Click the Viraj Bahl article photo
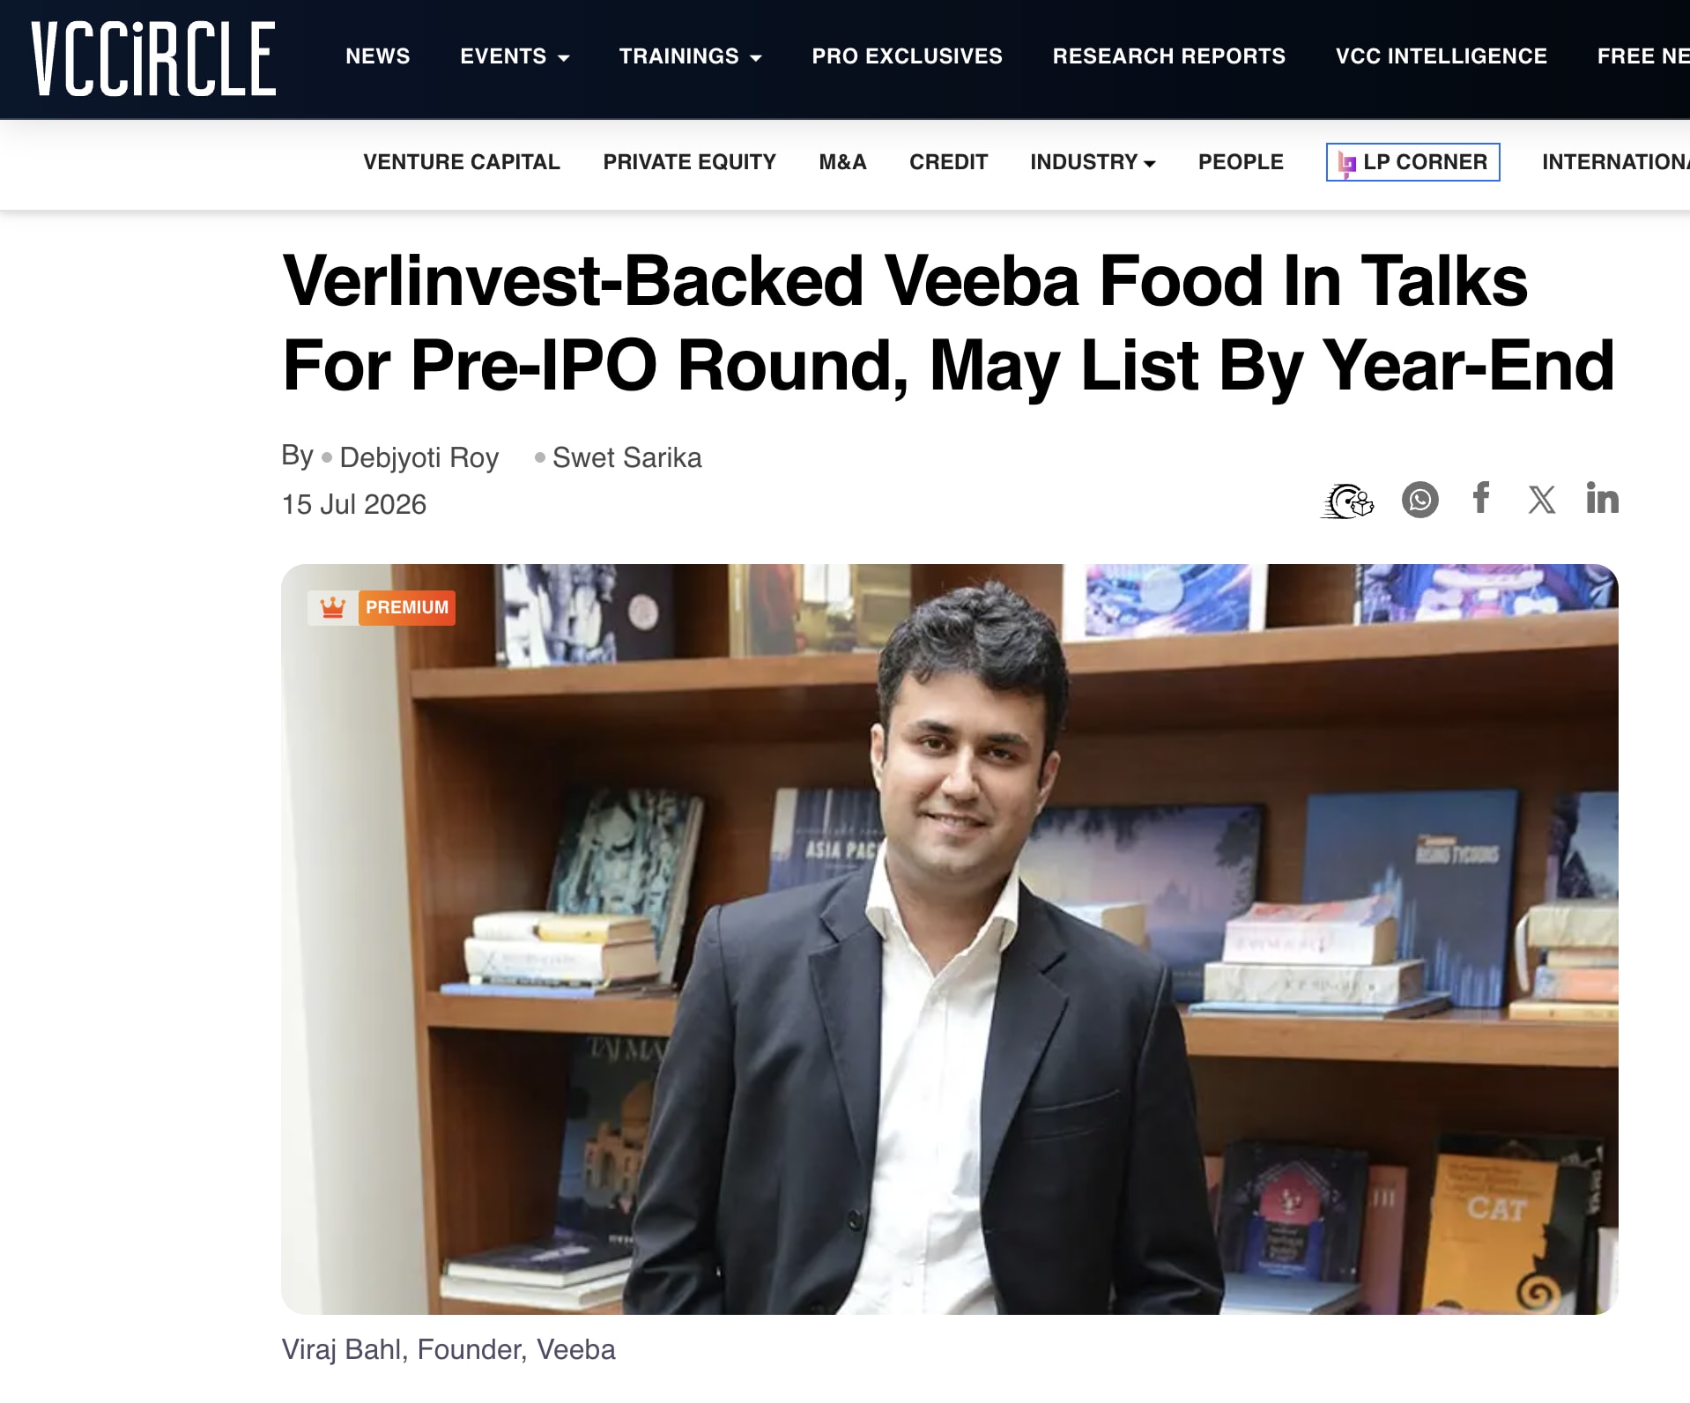 [x=949, y=939]
